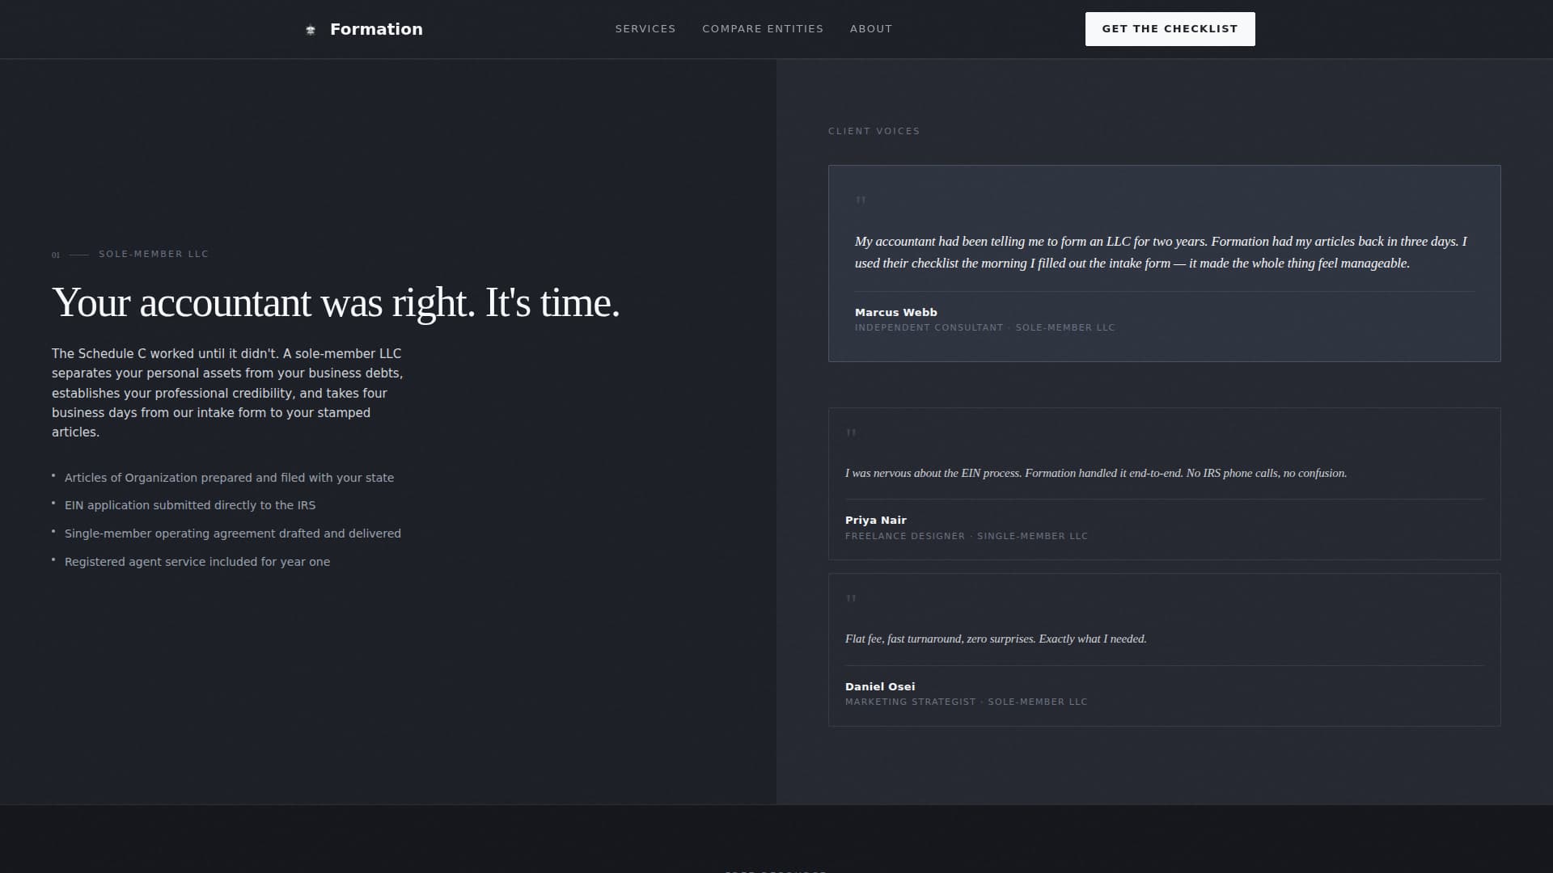
Task: Select the Sole-Member LLC section label
Action: pyautogui.click(x=154, y=254)
